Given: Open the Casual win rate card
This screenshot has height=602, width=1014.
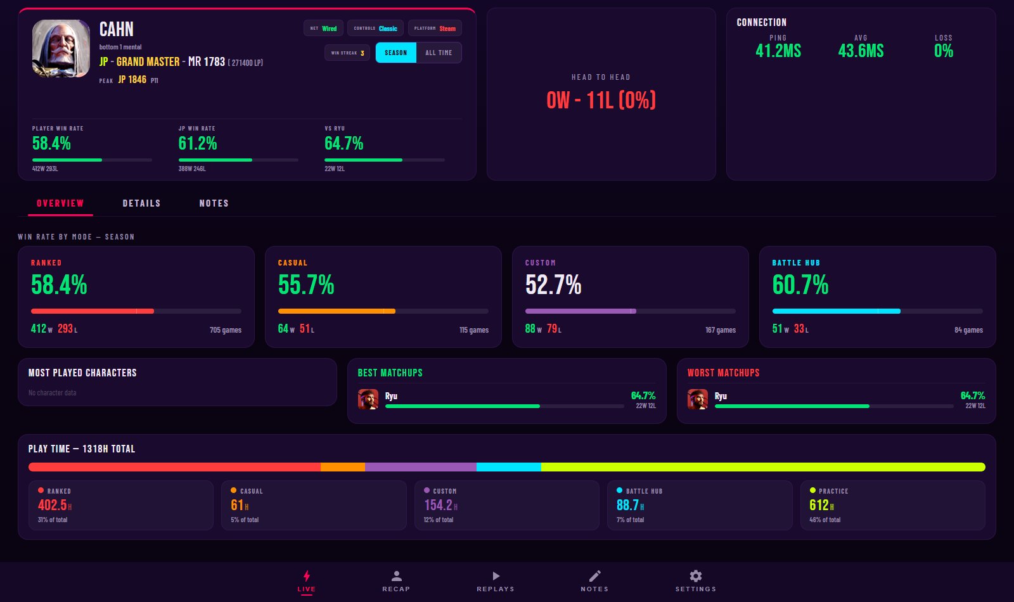Looking at the screenshot, I should (383, 297).
